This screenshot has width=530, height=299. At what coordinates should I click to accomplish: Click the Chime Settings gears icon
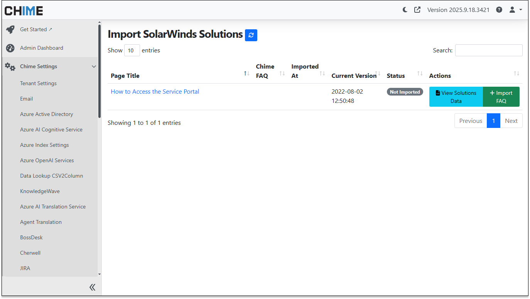tap(10, 67)
